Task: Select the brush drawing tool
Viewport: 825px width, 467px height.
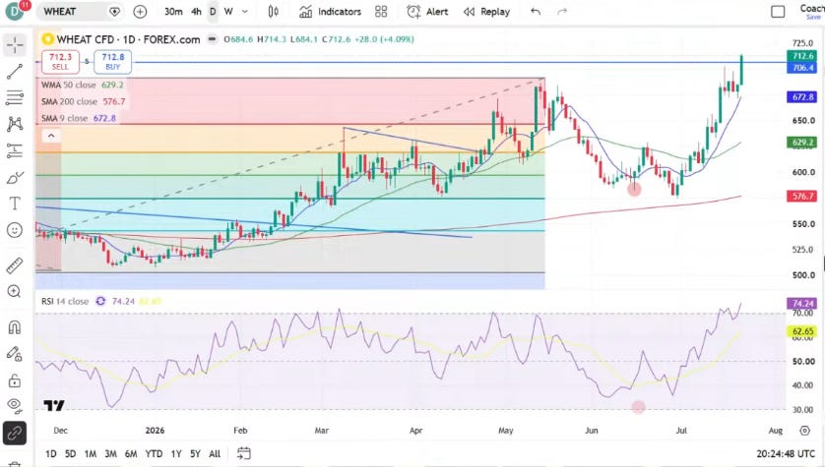Action: pyautogui.click(x=15, y=178)
